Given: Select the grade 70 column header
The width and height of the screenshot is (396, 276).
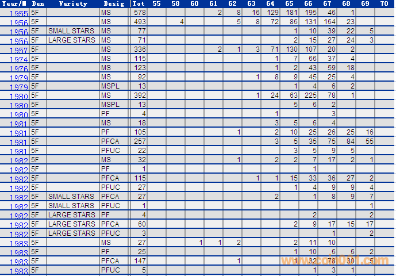Looking at the screenshot, I should pos(384,4).
